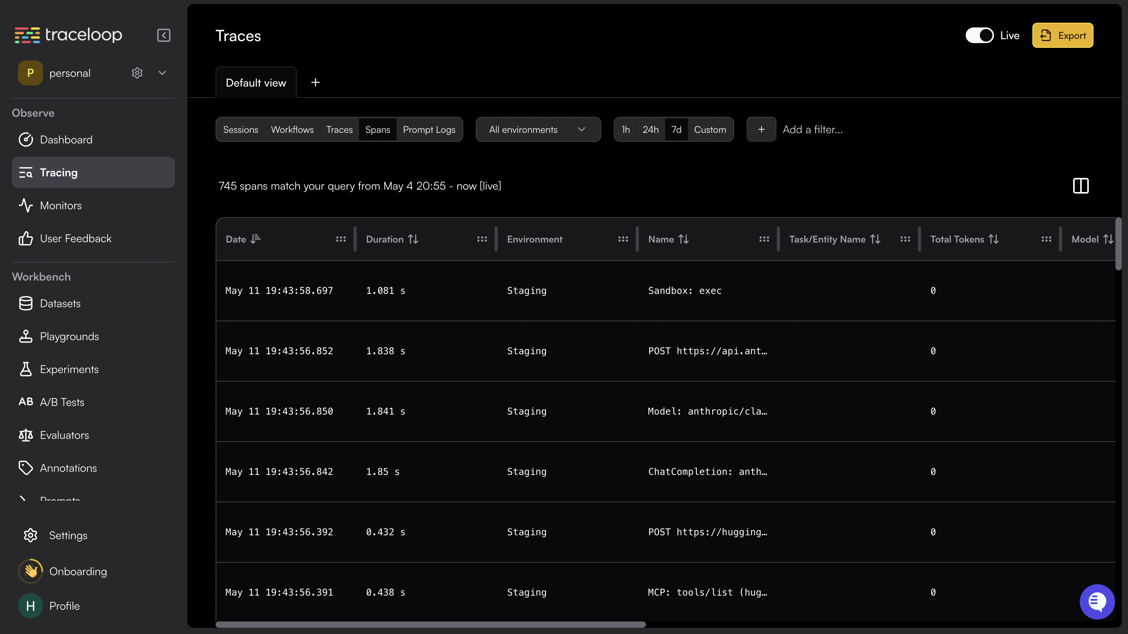Set time range to 7d
1128x634 pixels.
click(x=676, y=130)
